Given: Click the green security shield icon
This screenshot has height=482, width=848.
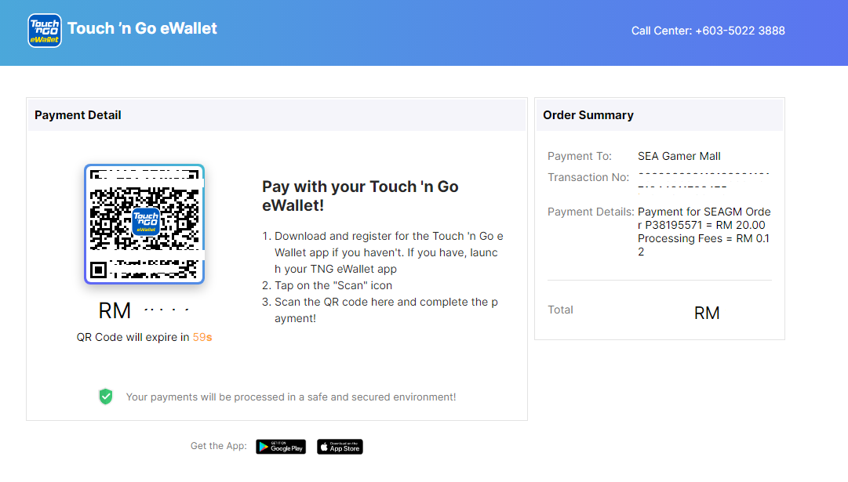Looking at the screenshot, I should pyautogui.click(x=106, y=397).
